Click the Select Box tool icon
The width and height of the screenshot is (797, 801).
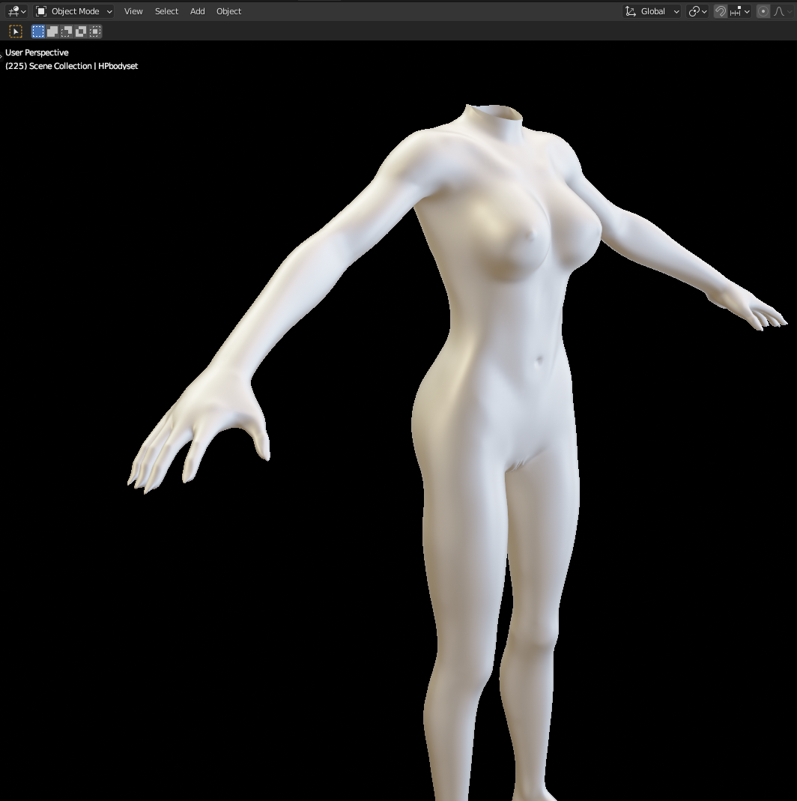tap(16, 31)
